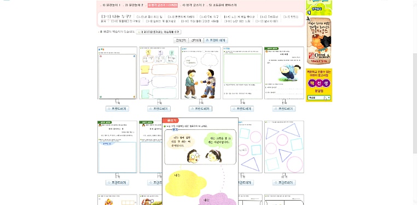Click the print button under the first worksheet

[x=117, y=109]
